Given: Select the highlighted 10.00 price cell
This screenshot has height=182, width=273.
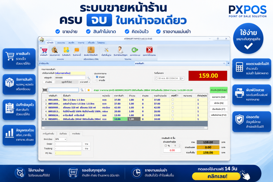Looking at the screenshot, I should pos(120,119).
